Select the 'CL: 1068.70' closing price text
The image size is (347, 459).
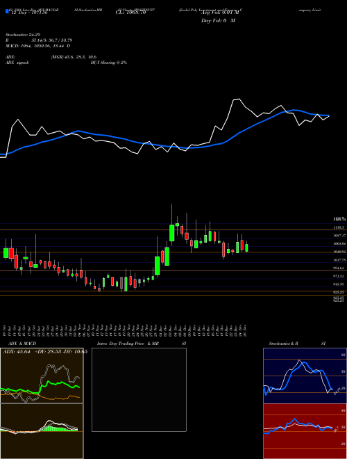click(133, 13)
